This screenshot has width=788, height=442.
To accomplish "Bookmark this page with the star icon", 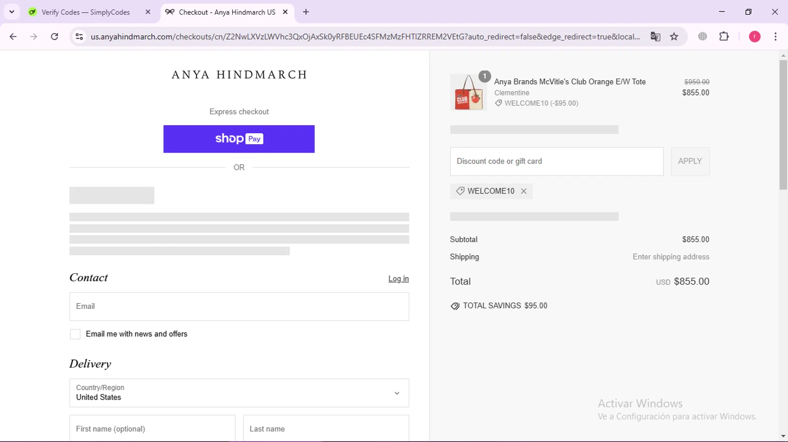I will [x=675, y=37].
